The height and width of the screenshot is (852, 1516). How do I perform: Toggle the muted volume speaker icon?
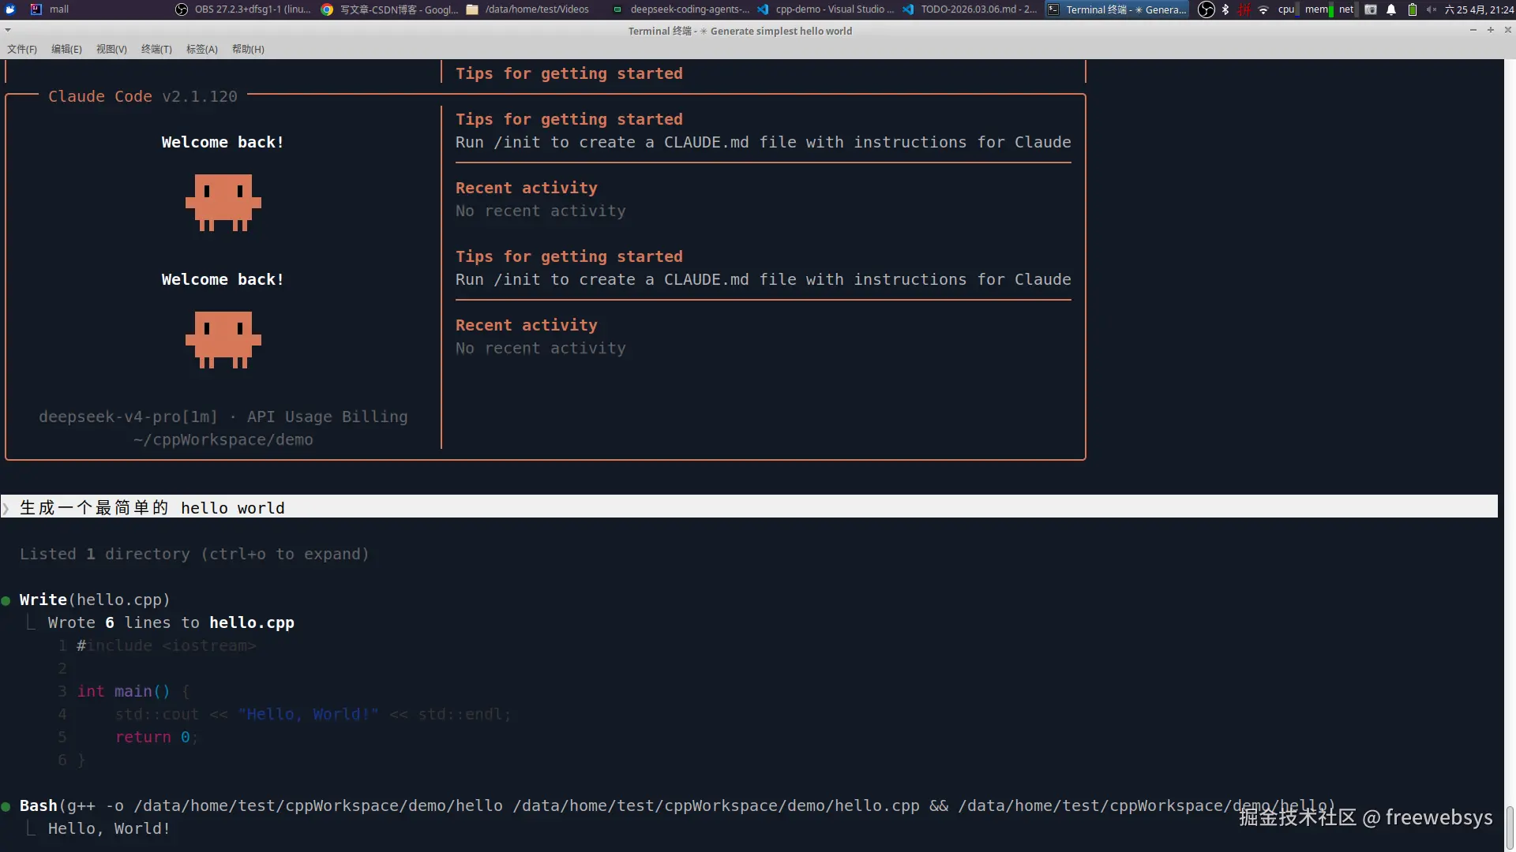point(1432,9)
